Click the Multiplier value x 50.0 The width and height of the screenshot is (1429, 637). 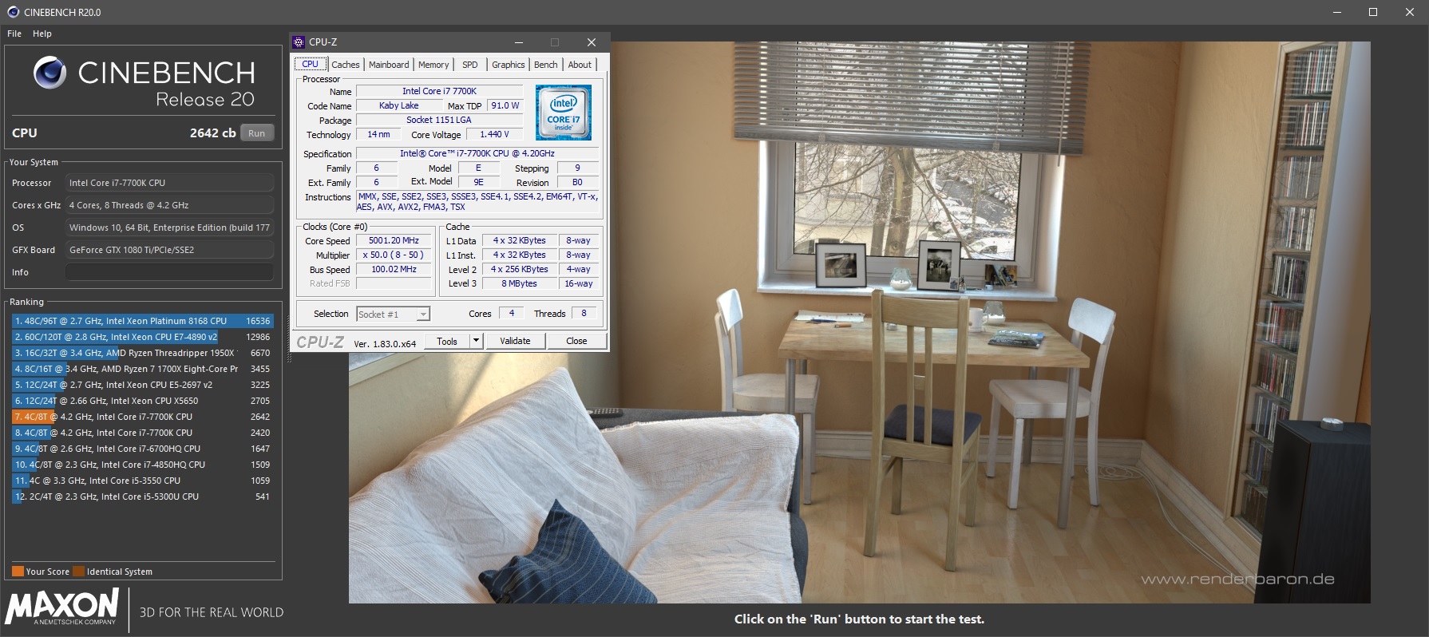pyautogui.click(x=394, y=255)
